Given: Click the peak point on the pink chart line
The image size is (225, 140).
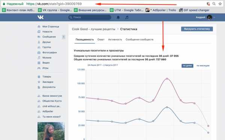Looking at the screenshot, I should [x=167, y=79].
